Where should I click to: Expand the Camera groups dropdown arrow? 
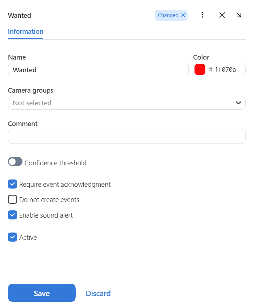coord(238,103)
